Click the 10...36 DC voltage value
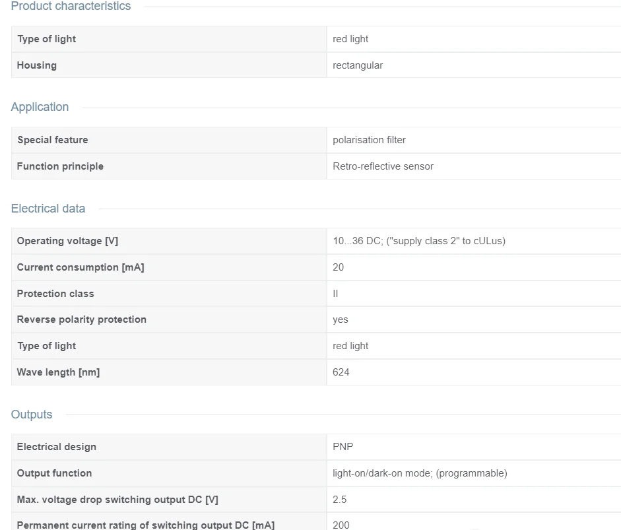Image resolution: width=621 pixels, height=530 pixels. [x=419, y=241]
